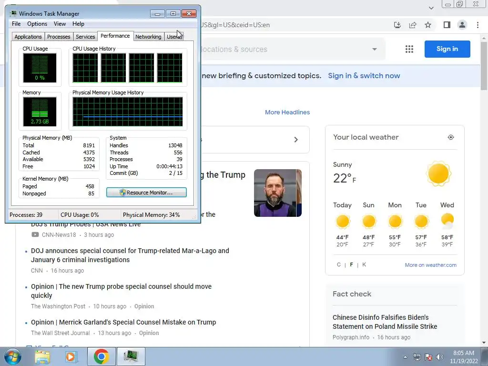Image resolution: width=488 pixels, height=366 pixels.
Task: Open Windows Explorer from the taskbar
Action: pyautogui.click(x=42, y=356)
